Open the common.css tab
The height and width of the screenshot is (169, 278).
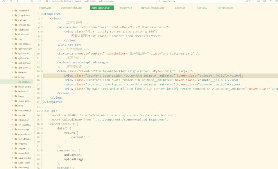(x=225, y=7)
